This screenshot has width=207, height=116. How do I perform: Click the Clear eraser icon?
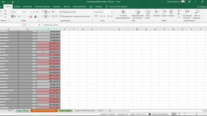tap(179, 17)
